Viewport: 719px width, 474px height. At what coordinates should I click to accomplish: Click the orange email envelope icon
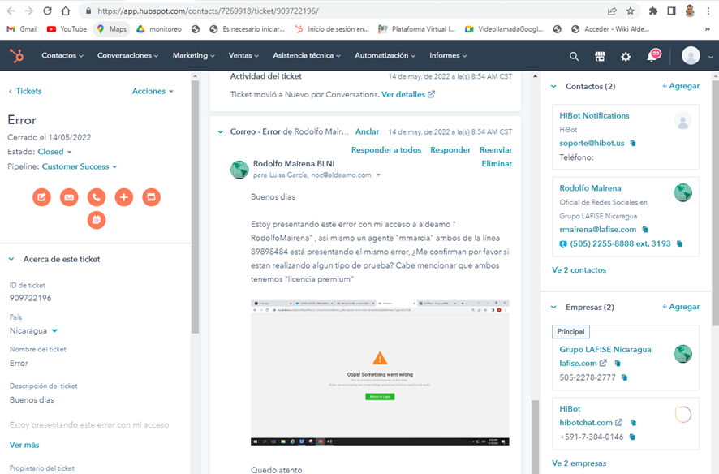pos(69,197)
